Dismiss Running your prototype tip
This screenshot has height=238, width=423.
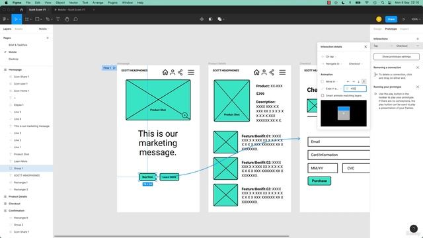[418, 87]
